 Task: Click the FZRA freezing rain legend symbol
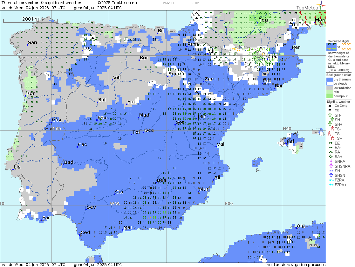click(x=331, y=180)
